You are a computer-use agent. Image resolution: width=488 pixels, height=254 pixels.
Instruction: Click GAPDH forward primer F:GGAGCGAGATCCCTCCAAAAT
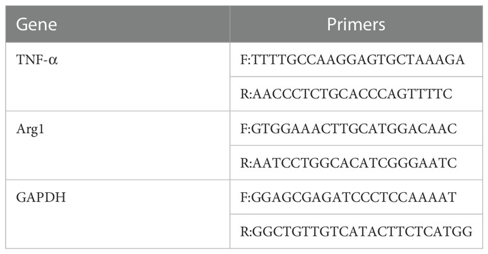(348, 197)
